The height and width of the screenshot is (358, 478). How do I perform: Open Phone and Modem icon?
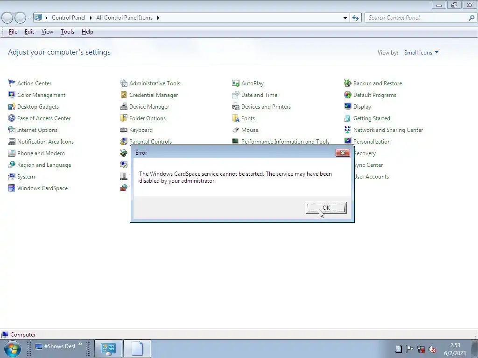[12, 153]
